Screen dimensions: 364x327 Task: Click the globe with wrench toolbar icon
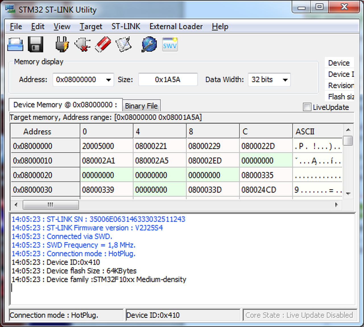click(149, 45)
